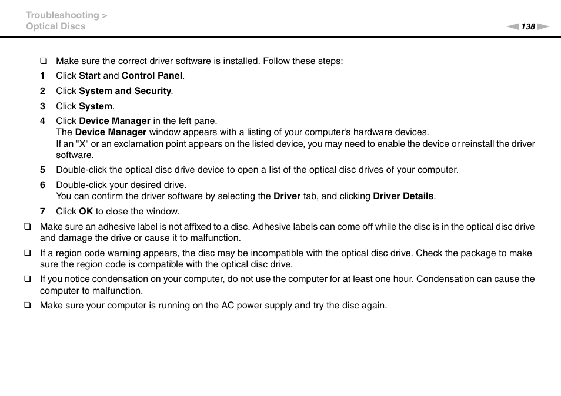Click the bold Device Manager in step 4
Image resolution: width=561 pixels, height=396 pixels.
115,121
